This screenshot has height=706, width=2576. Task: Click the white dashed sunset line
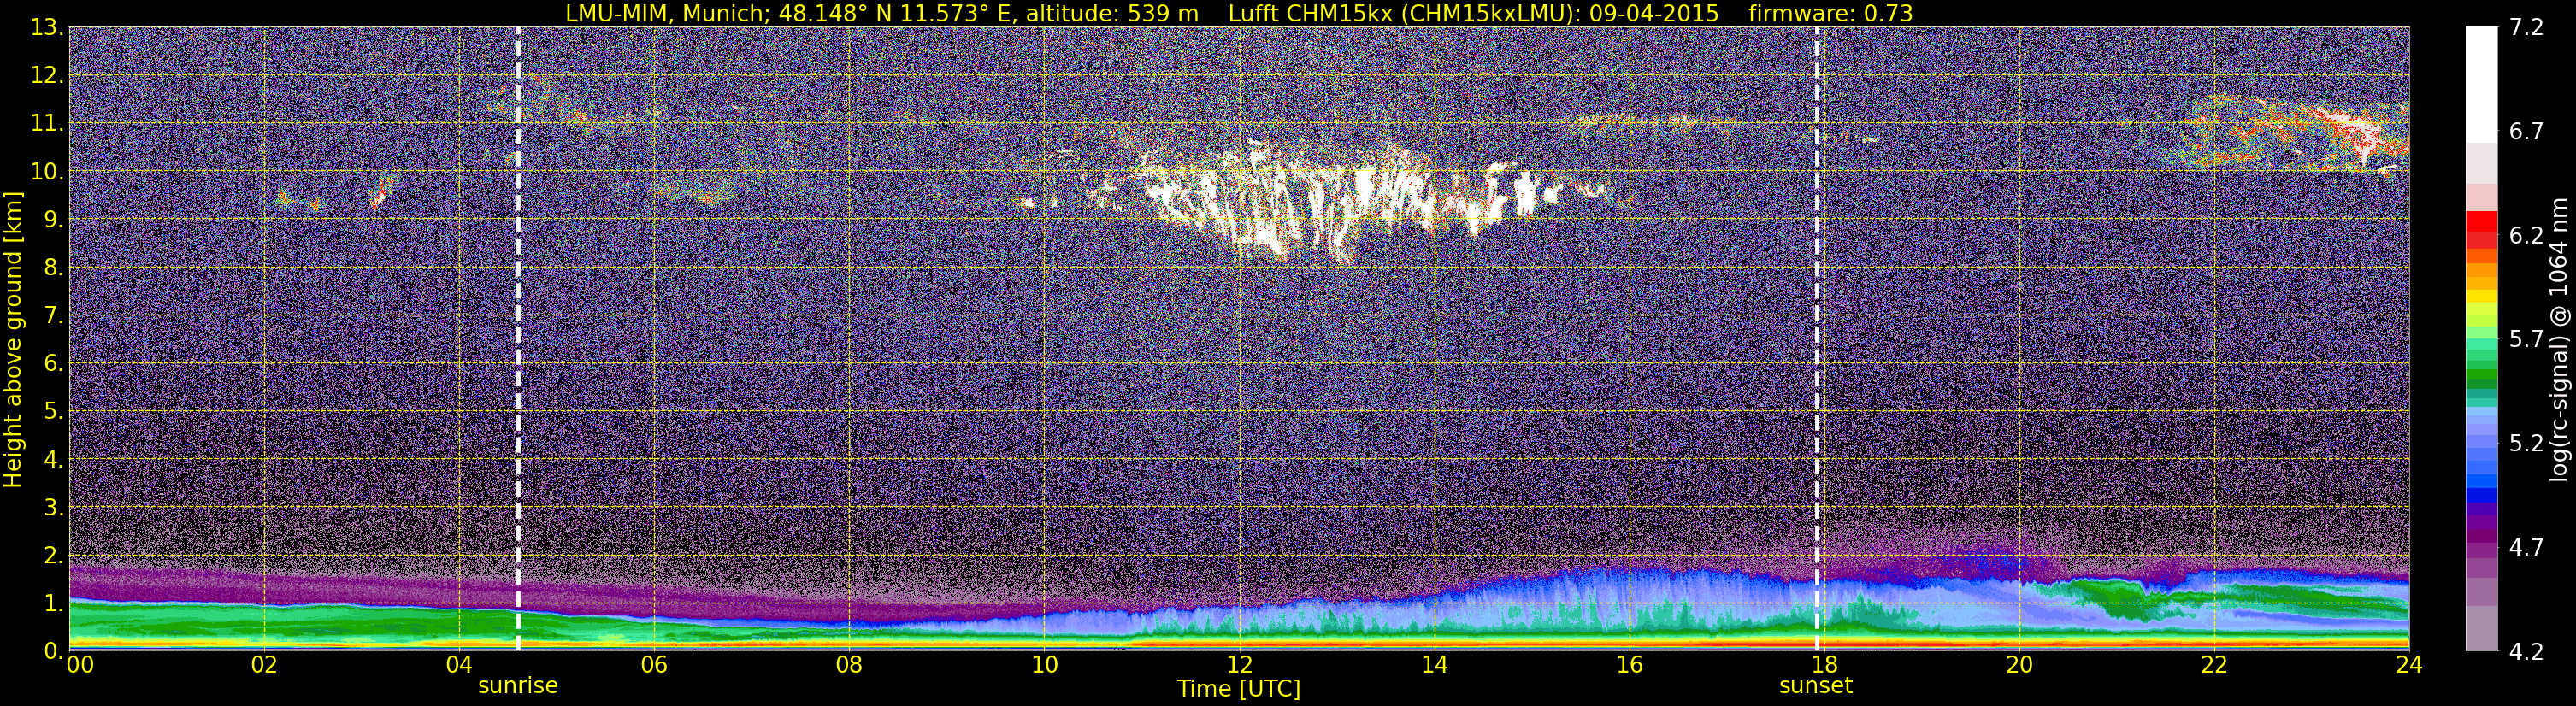pos(1816,338)
